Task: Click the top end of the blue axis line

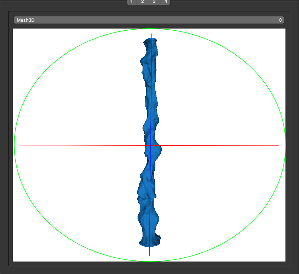Action: pyautogui.click(x=152, y=34)
